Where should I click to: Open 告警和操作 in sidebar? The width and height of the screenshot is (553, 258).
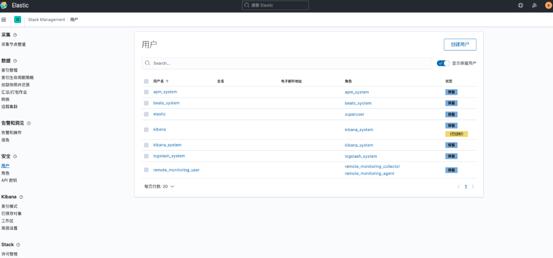click(x=11, y=133)
